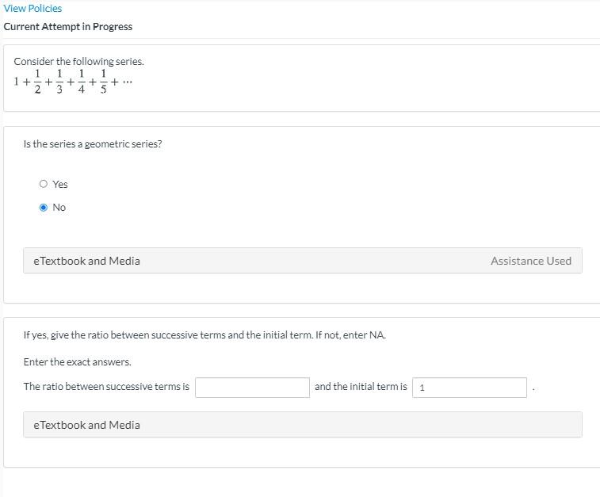This screenshot has height=497, width=600.
Task: Select the 'Enter the exact answers.' text
Action: point(78,361)
